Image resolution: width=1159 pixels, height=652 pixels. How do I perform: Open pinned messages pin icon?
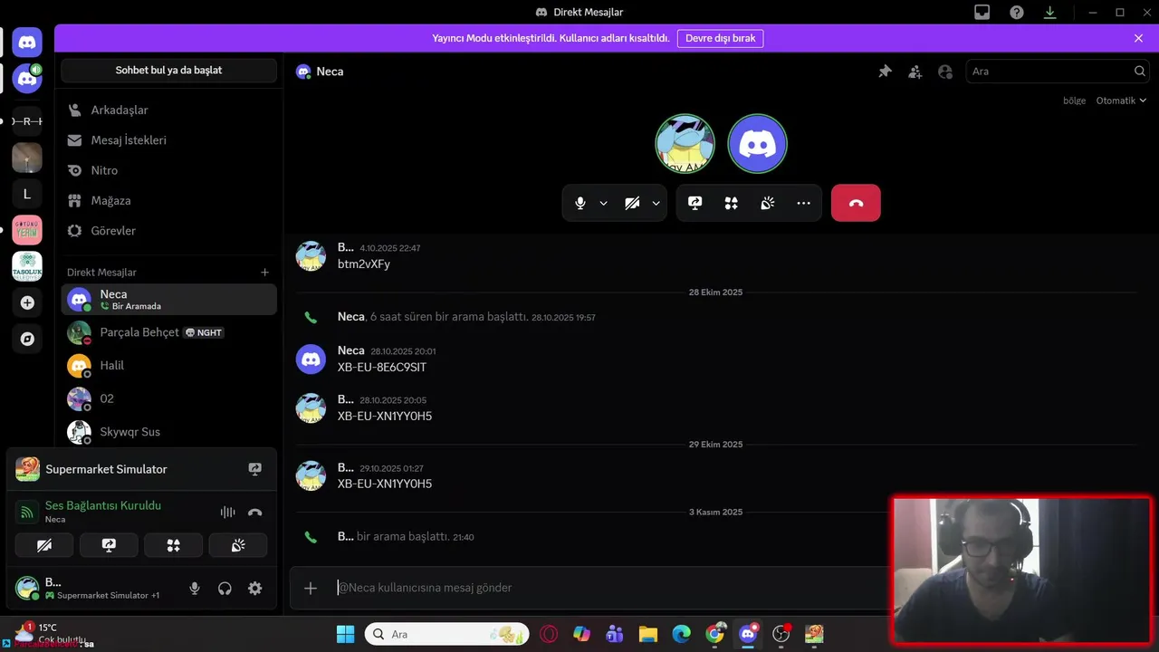tap(885, 72)
